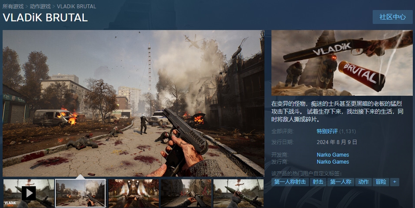Image resolution: width=415 pixels, height=208 pixels.
Task: Open the main screenshot in full view
Action: (x=134, y=103)
